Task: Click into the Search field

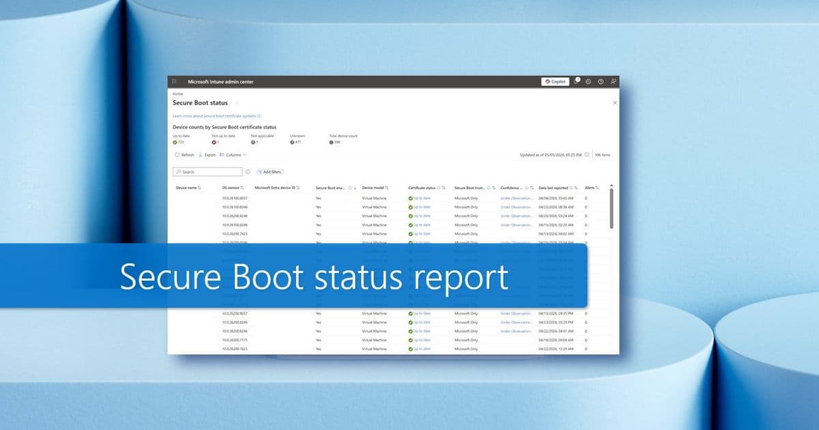Action: (x=207, y=172)
